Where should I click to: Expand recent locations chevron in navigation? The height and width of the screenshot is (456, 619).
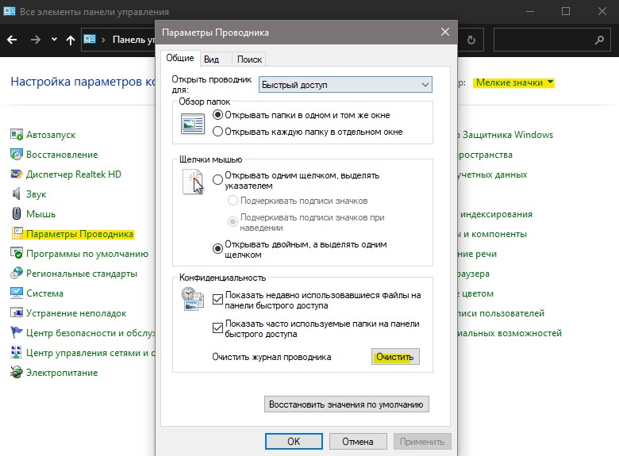pyautogui.click(x=54, y=40)
